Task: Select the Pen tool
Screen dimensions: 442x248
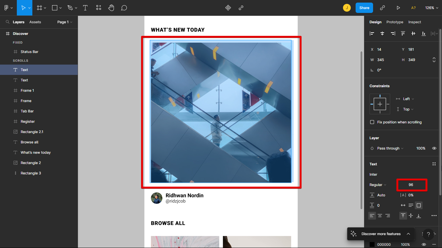Action: pos(70,8)
